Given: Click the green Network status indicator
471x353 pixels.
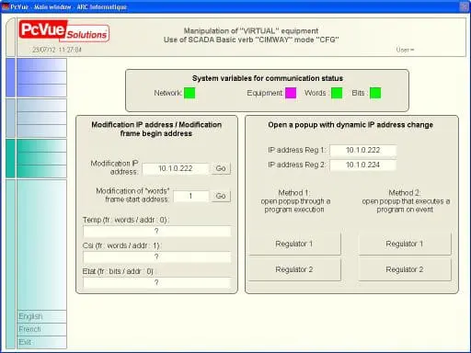Looking at the screenshot, I should point(190,93).
